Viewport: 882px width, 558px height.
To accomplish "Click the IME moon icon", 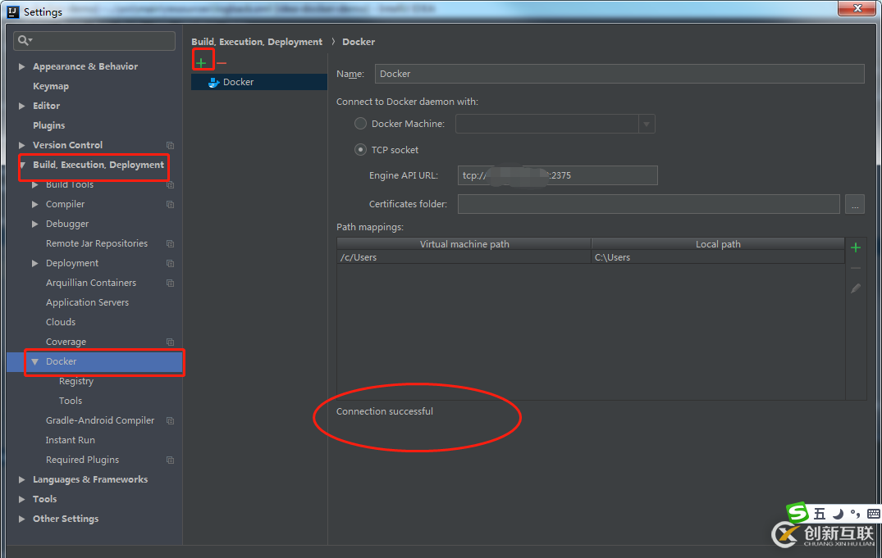I will click(839, 514).
